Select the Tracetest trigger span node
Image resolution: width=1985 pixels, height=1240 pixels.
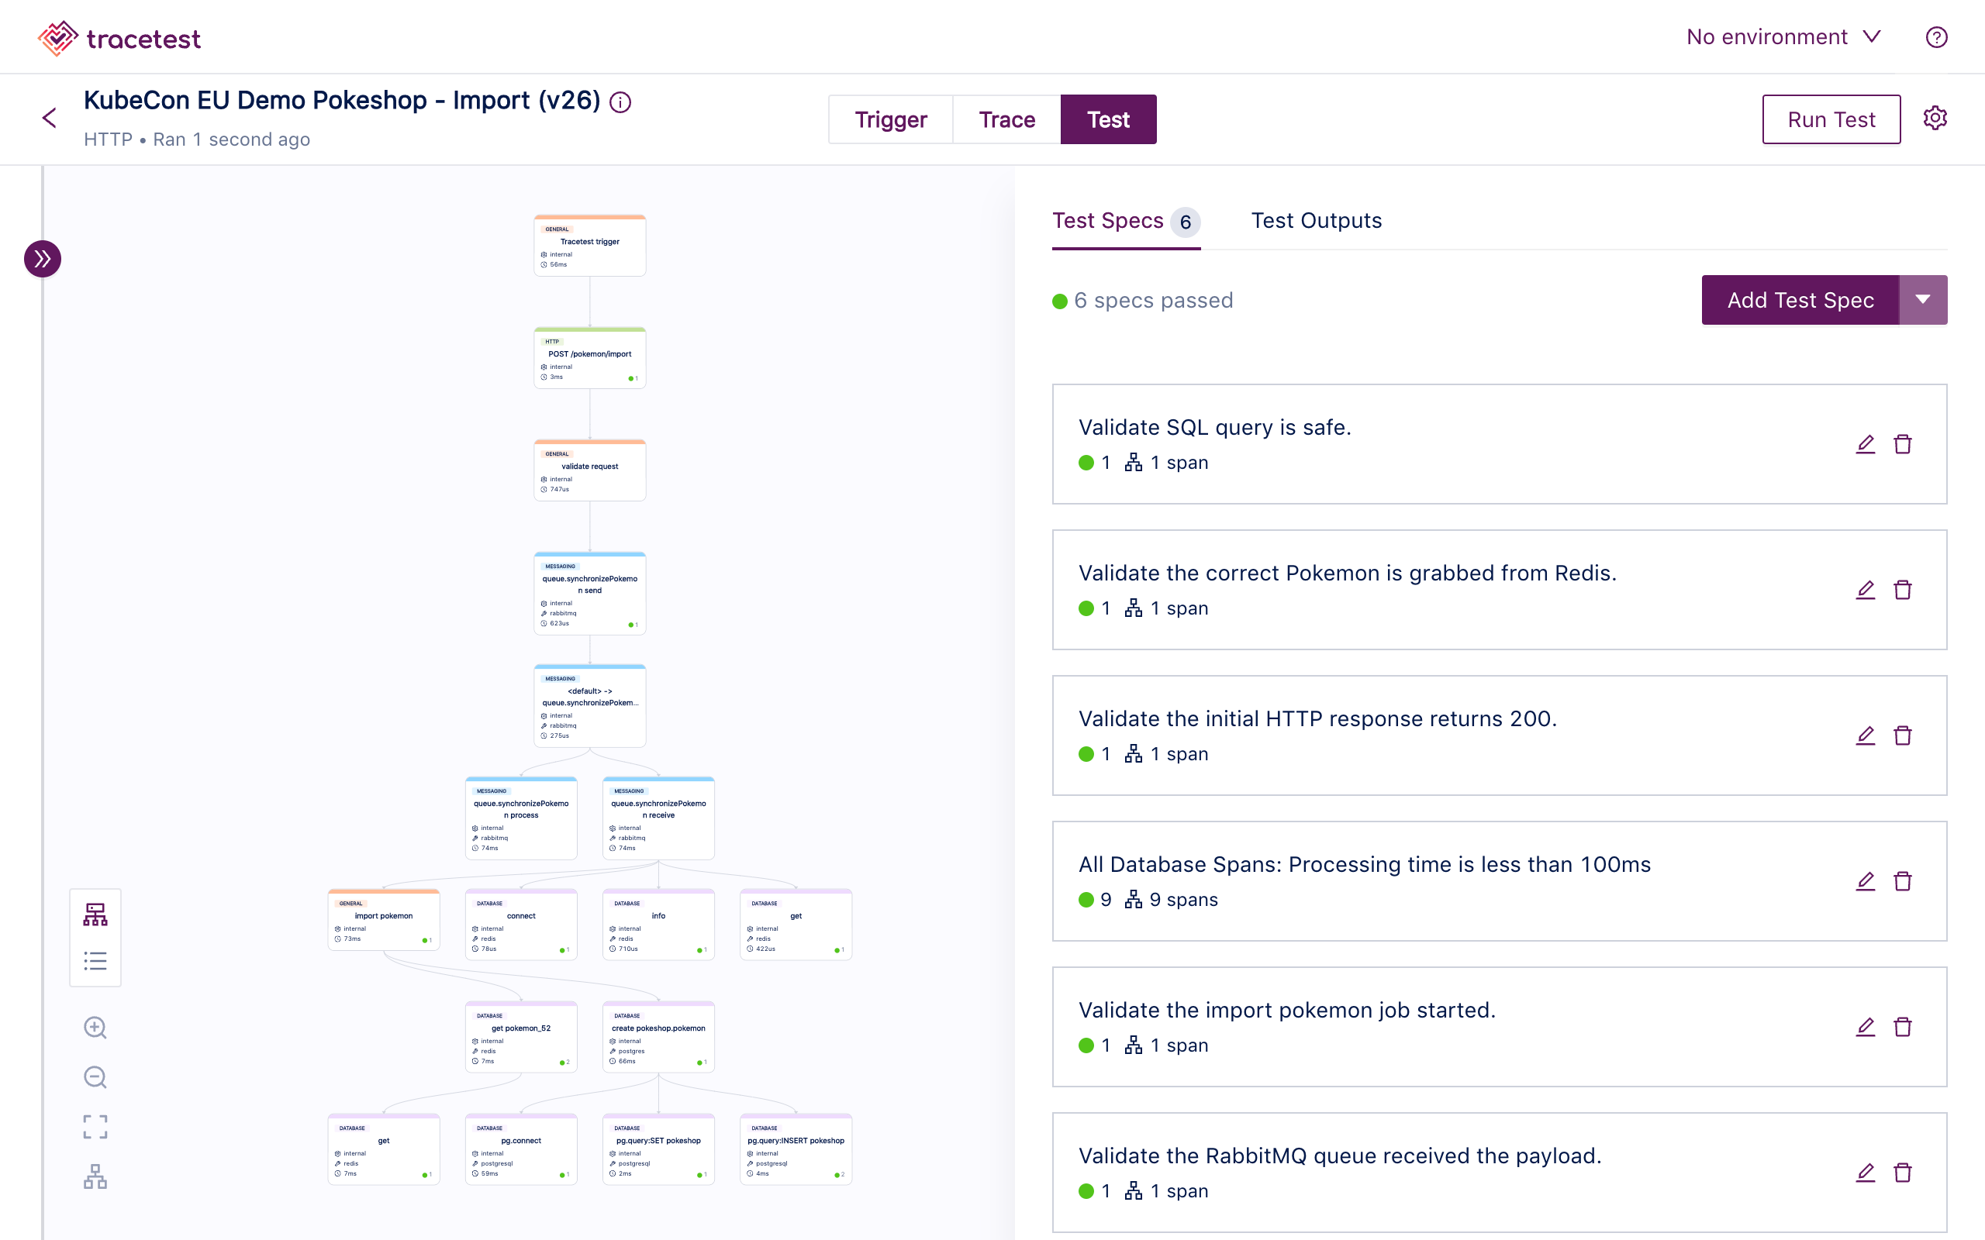(x=590, y=245)
